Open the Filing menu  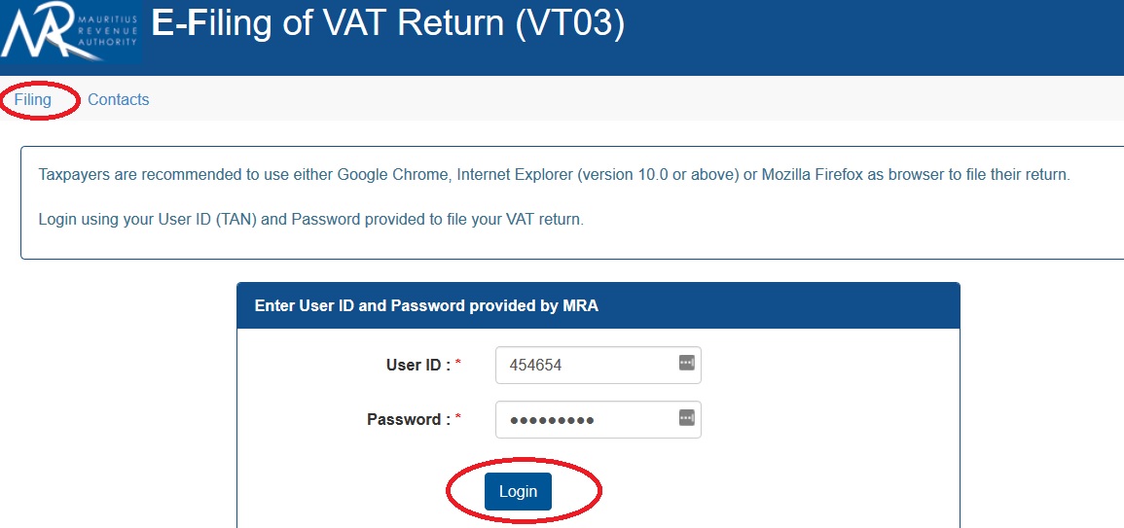point(33,99)
